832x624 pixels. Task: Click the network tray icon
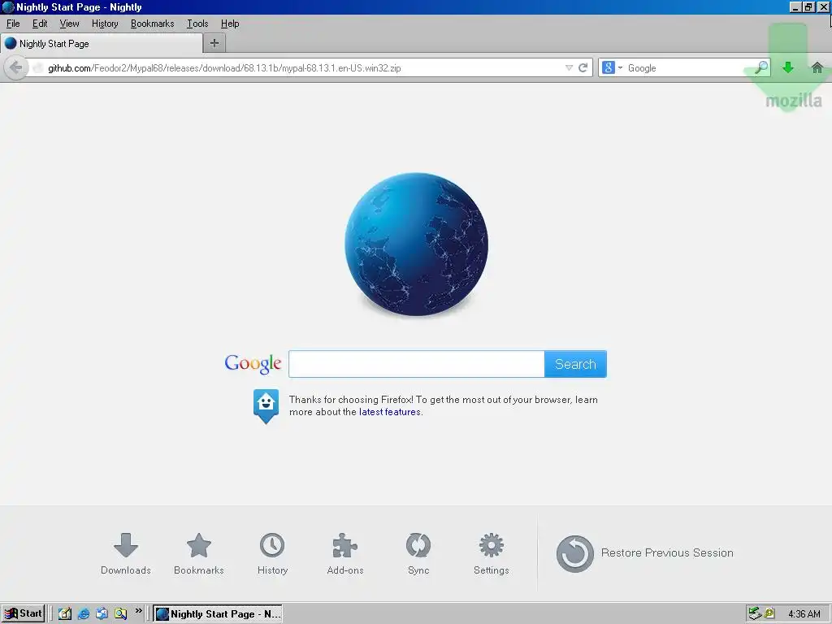(x=755, y=613)
